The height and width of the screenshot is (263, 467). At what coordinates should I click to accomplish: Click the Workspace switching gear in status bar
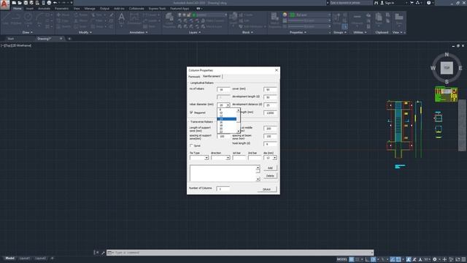[435, 259]
